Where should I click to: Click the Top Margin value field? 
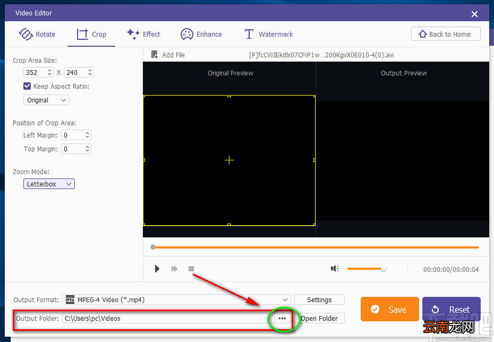[76, 149]
